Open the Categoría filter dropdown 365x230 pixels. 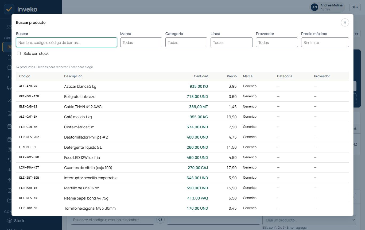186,43
